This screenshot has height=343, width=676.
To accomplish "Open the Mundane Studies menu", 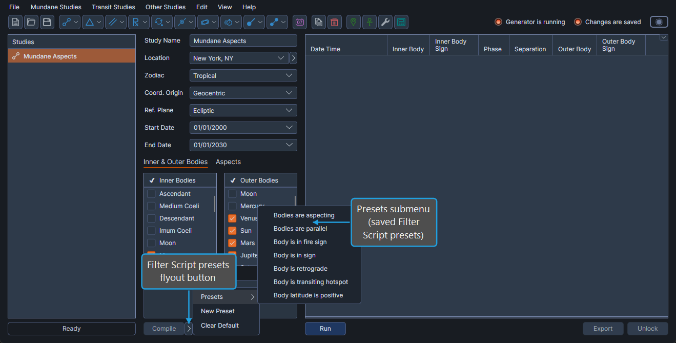I will [x=56, y=7].
